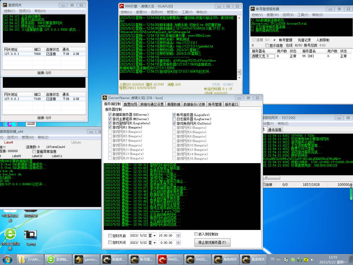The width and height of the screenshot is (353, 265).
Task: Open 选项(O) menu in 登录网关 window
Action: (25, 11)
